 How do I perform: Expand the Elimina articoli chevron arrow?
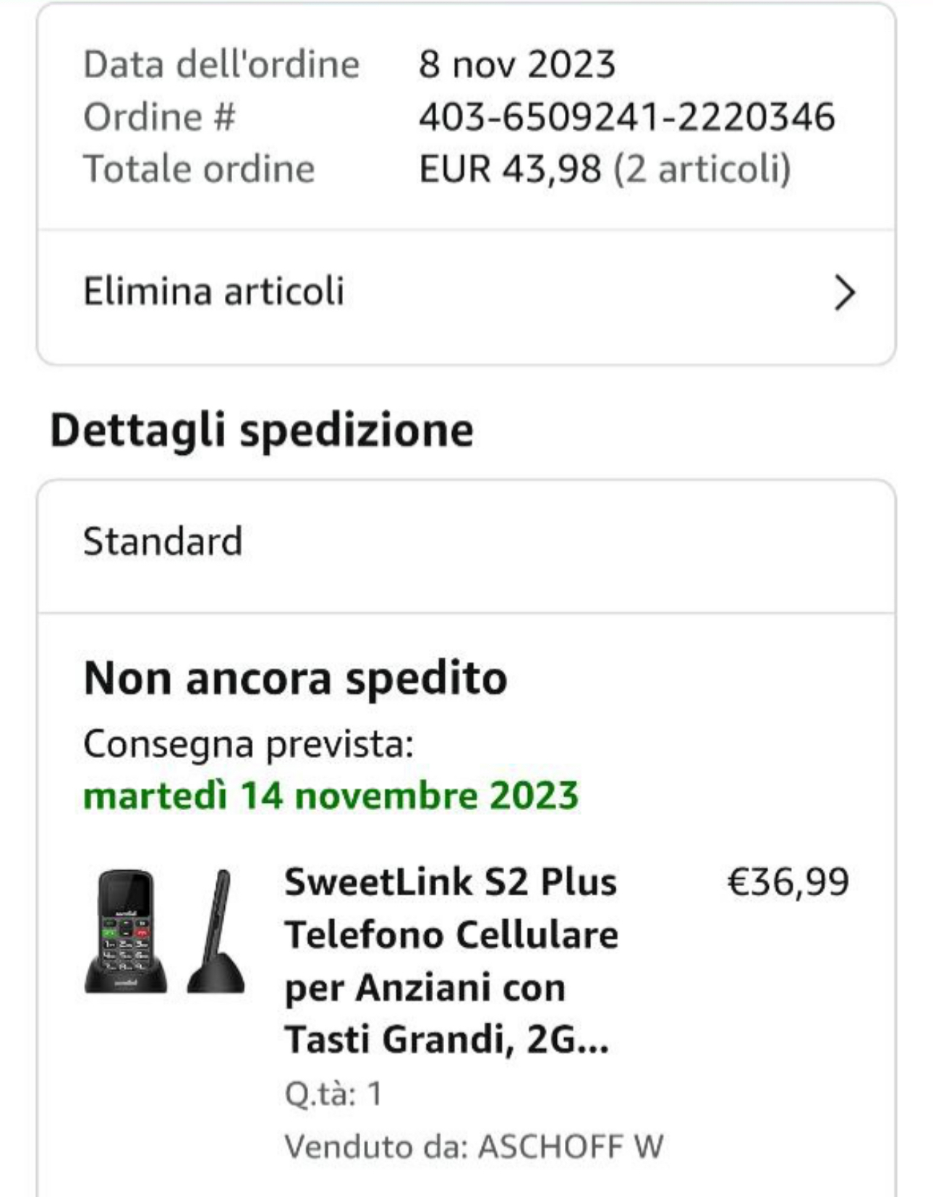coord(844,293)
